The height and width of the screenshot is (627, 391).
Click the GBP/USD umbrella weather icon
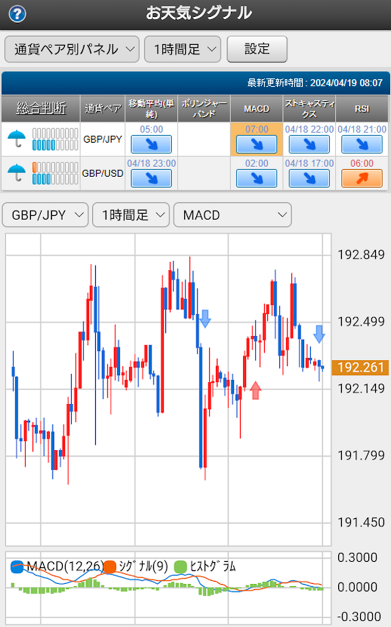pyautogui.click(x=17, y=173)
